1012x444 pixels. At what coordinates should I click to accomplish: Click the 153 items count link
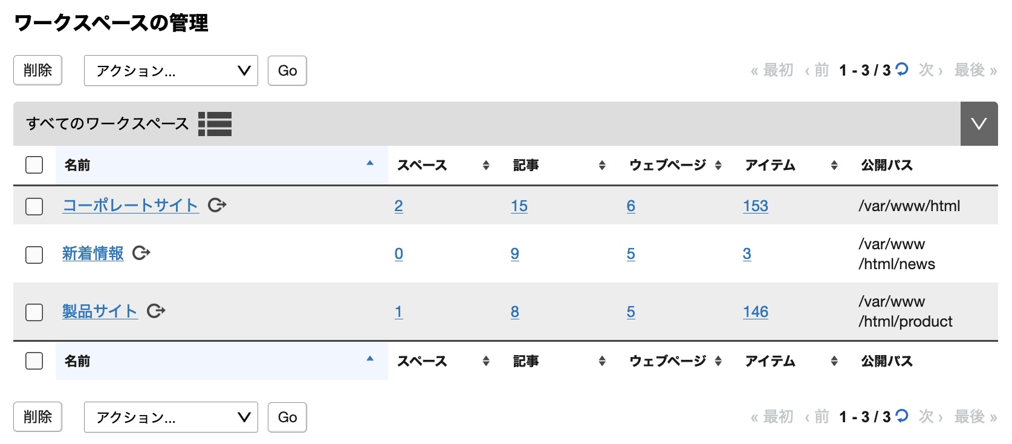755,206
